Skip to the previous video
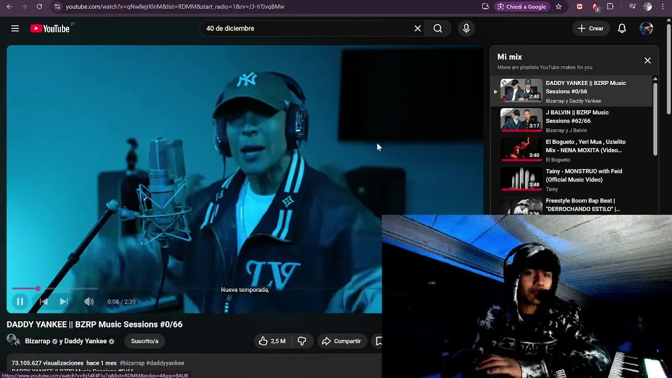This screenshot has width=672, height=378. point(44,301)
